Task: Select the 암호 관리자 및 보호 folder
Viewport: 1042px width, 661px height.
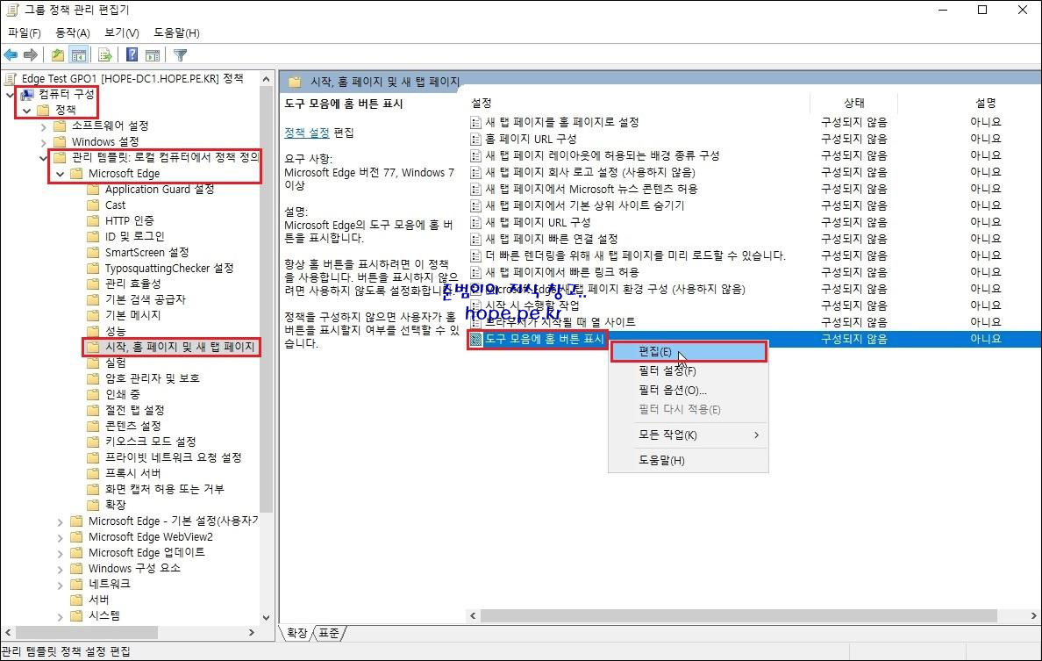Action: [153, 377]
